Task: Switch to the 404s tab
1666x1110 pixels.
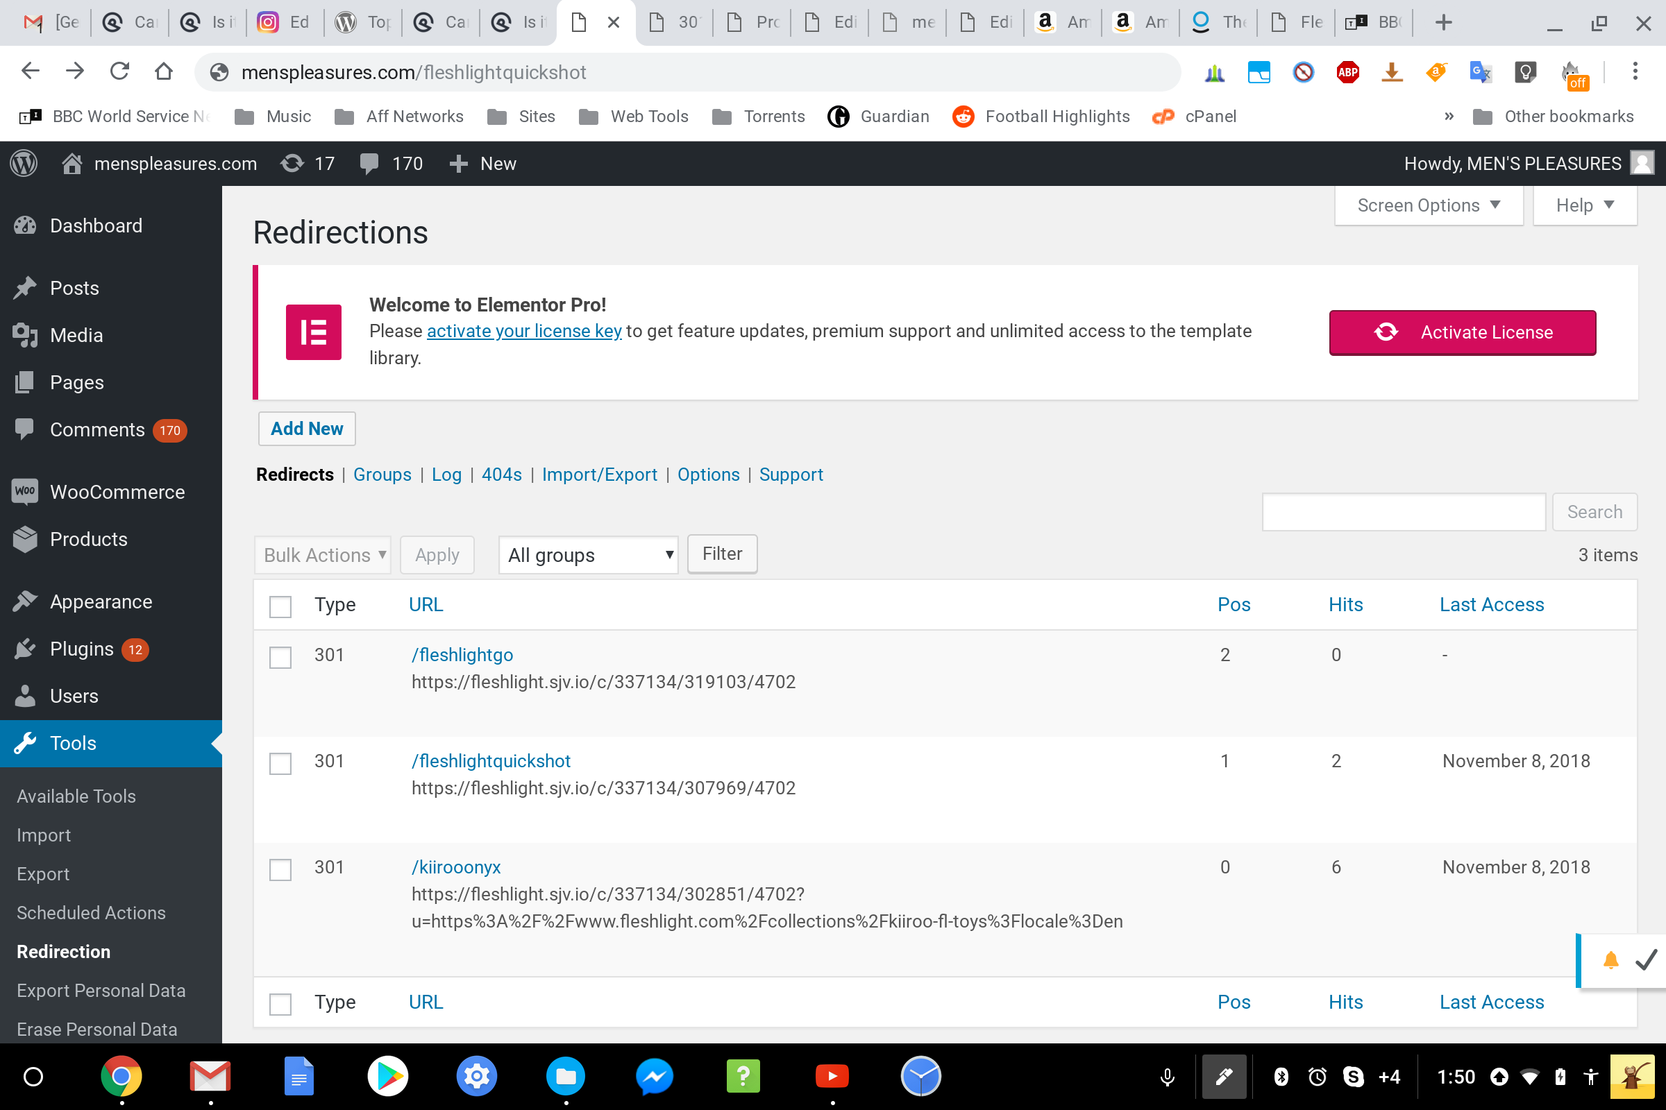Action: point(501,475)
